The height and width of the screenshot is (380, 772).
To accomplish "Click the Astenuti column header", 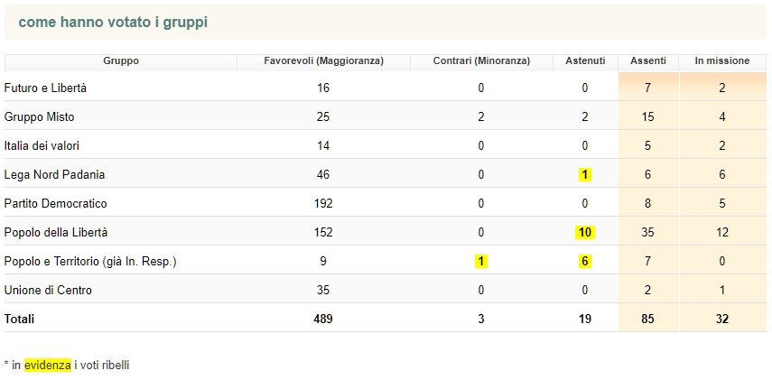I will pyautogui.click(x=585, y=61).
